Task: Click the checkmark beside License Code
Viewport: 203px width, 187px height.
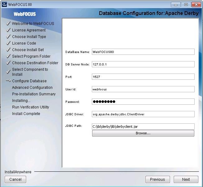Action: point(8,43)
